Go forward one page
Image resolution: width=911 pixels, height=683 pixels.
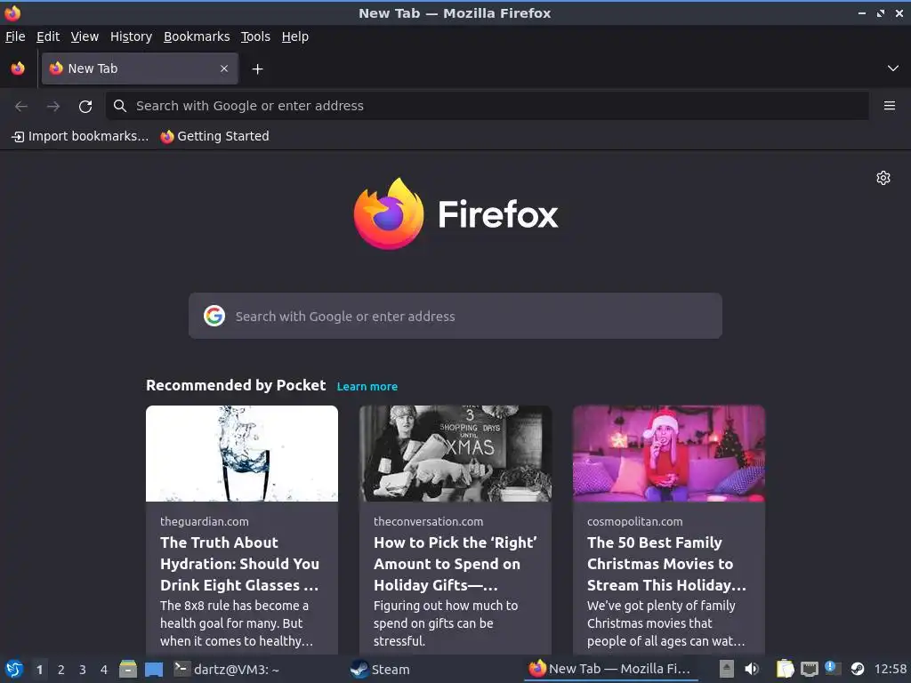coord(53,106)
